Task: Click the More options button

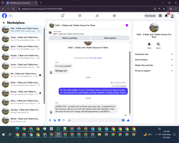Action: (x=110, y=38)
